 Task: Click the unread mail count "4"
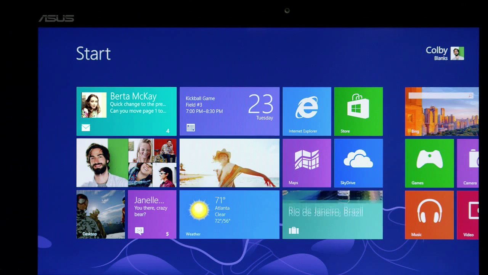point(168,131)
